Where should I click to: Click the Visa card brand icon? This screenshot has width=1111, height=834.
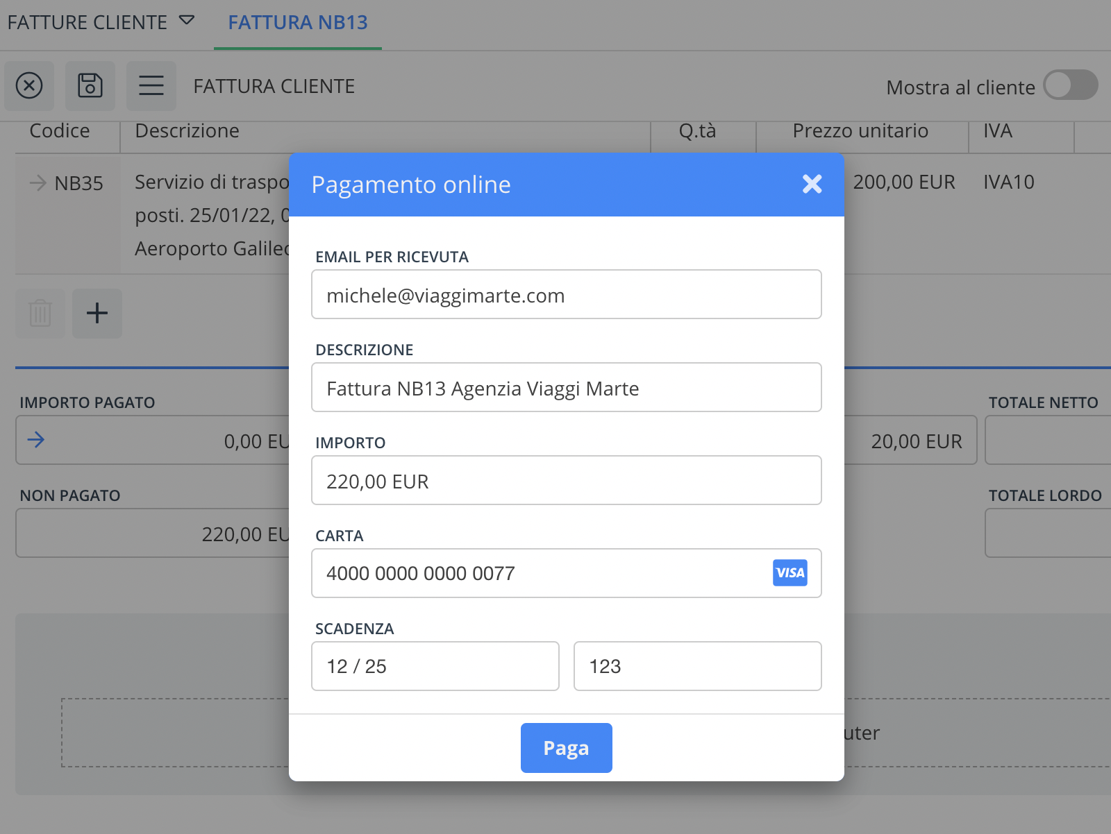pos(790,573)
